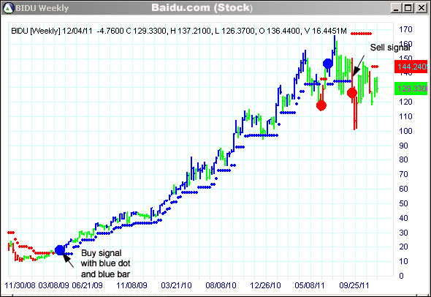Click the 12/26/10 date axis label
Screen dimensions: 431x297
pyautogui.click(x=265, y=285)
